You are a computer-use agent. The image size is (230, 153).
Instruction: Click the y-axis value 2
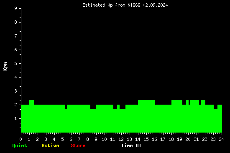(16, 105)
